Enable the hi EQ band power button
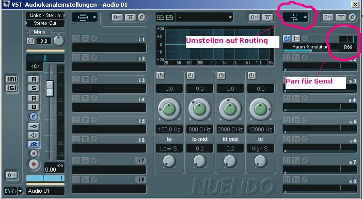This screenshot has width=363, height=199. click(251, 76)
